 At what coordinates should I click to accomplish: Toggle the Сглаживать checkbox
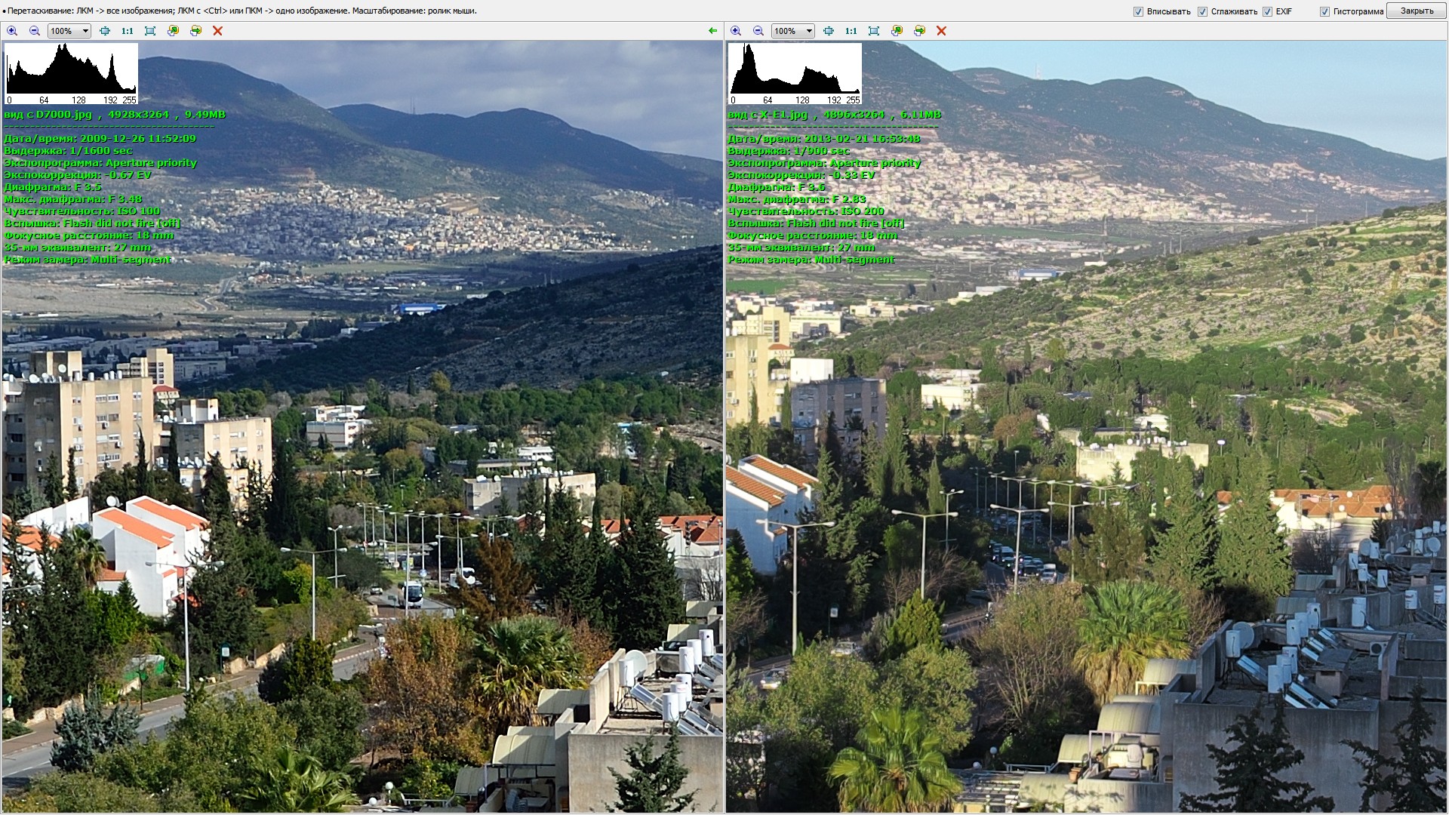[x=1202, y=11]
